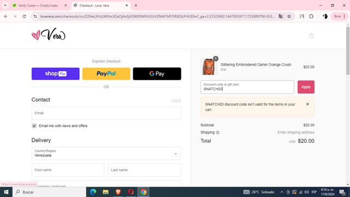The height and width of the screenshot is (197, 350).
Task: Show hidden system tray icons
Action: [282, 192]
